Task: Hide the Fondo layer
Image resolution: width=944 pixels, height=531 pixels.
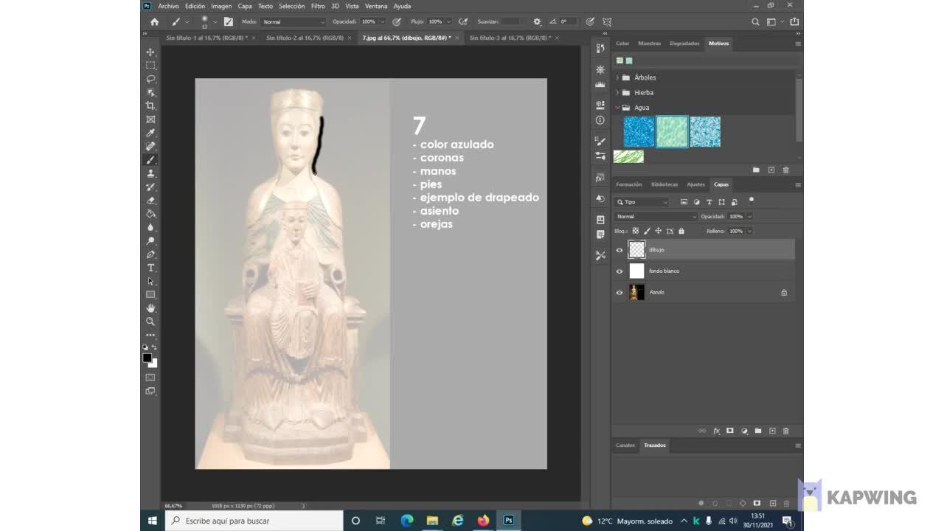Action: 619,293
